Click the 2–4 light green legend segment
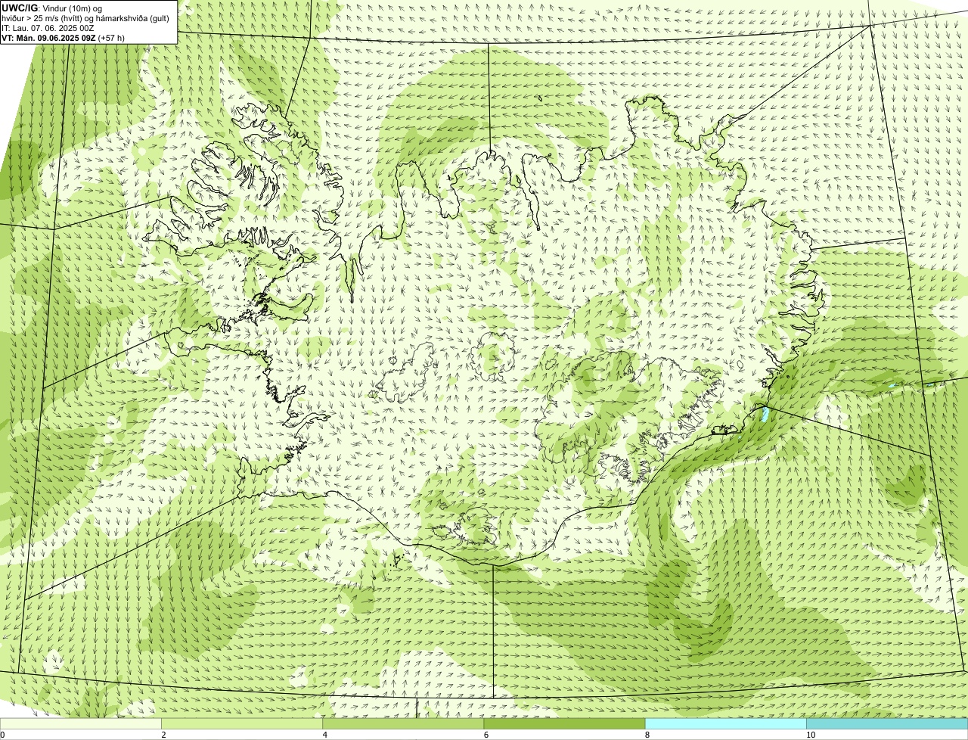The width and height of the screenshot is (968, 740). 242,723
